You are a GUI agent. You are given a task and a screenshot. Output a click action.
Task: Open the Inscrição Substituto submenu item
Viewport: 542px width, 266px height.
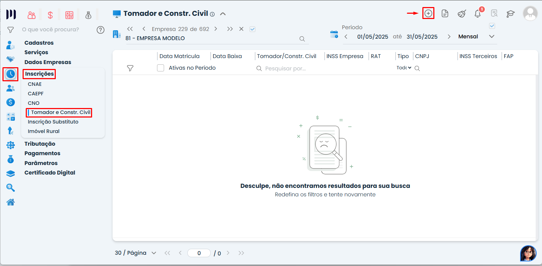click(x=53, y=122)
